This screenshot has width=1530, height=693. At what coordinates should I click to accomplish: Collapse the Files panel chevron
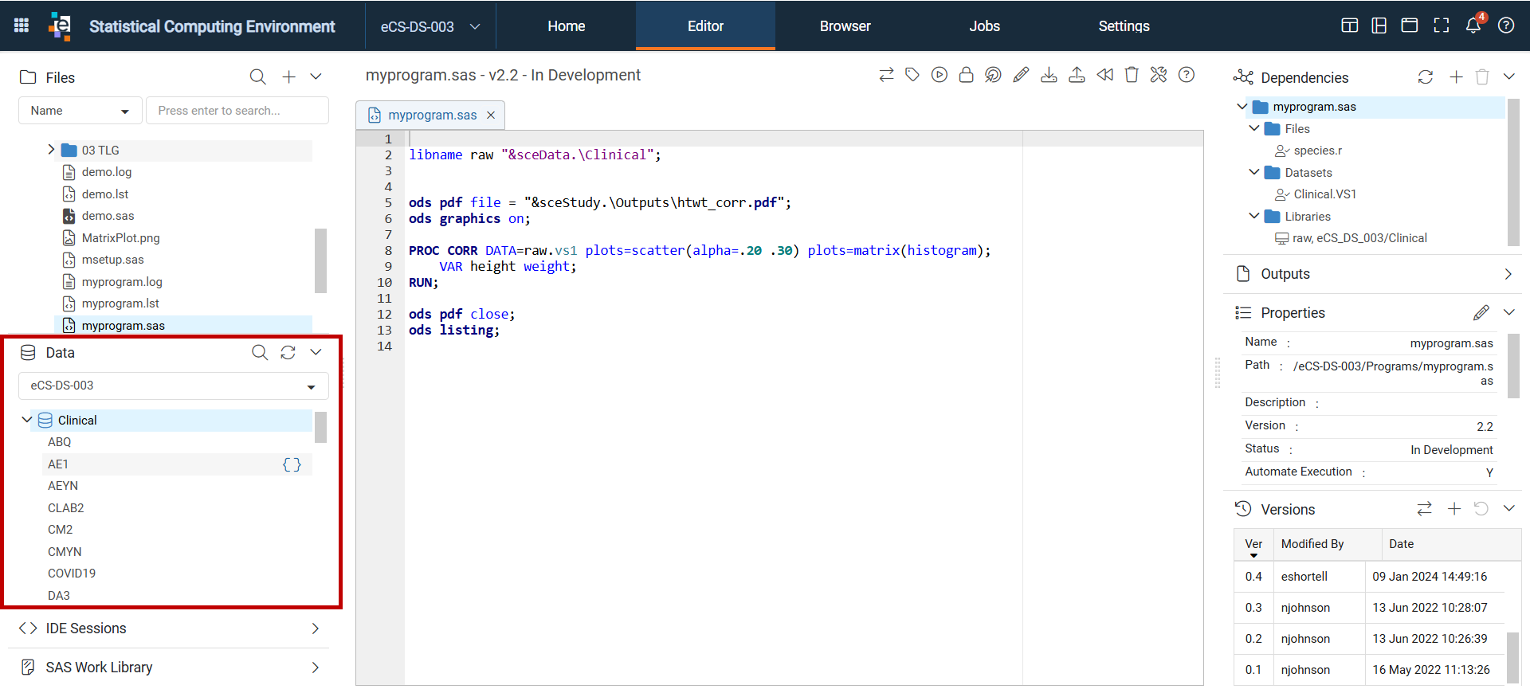pos(316,77)
